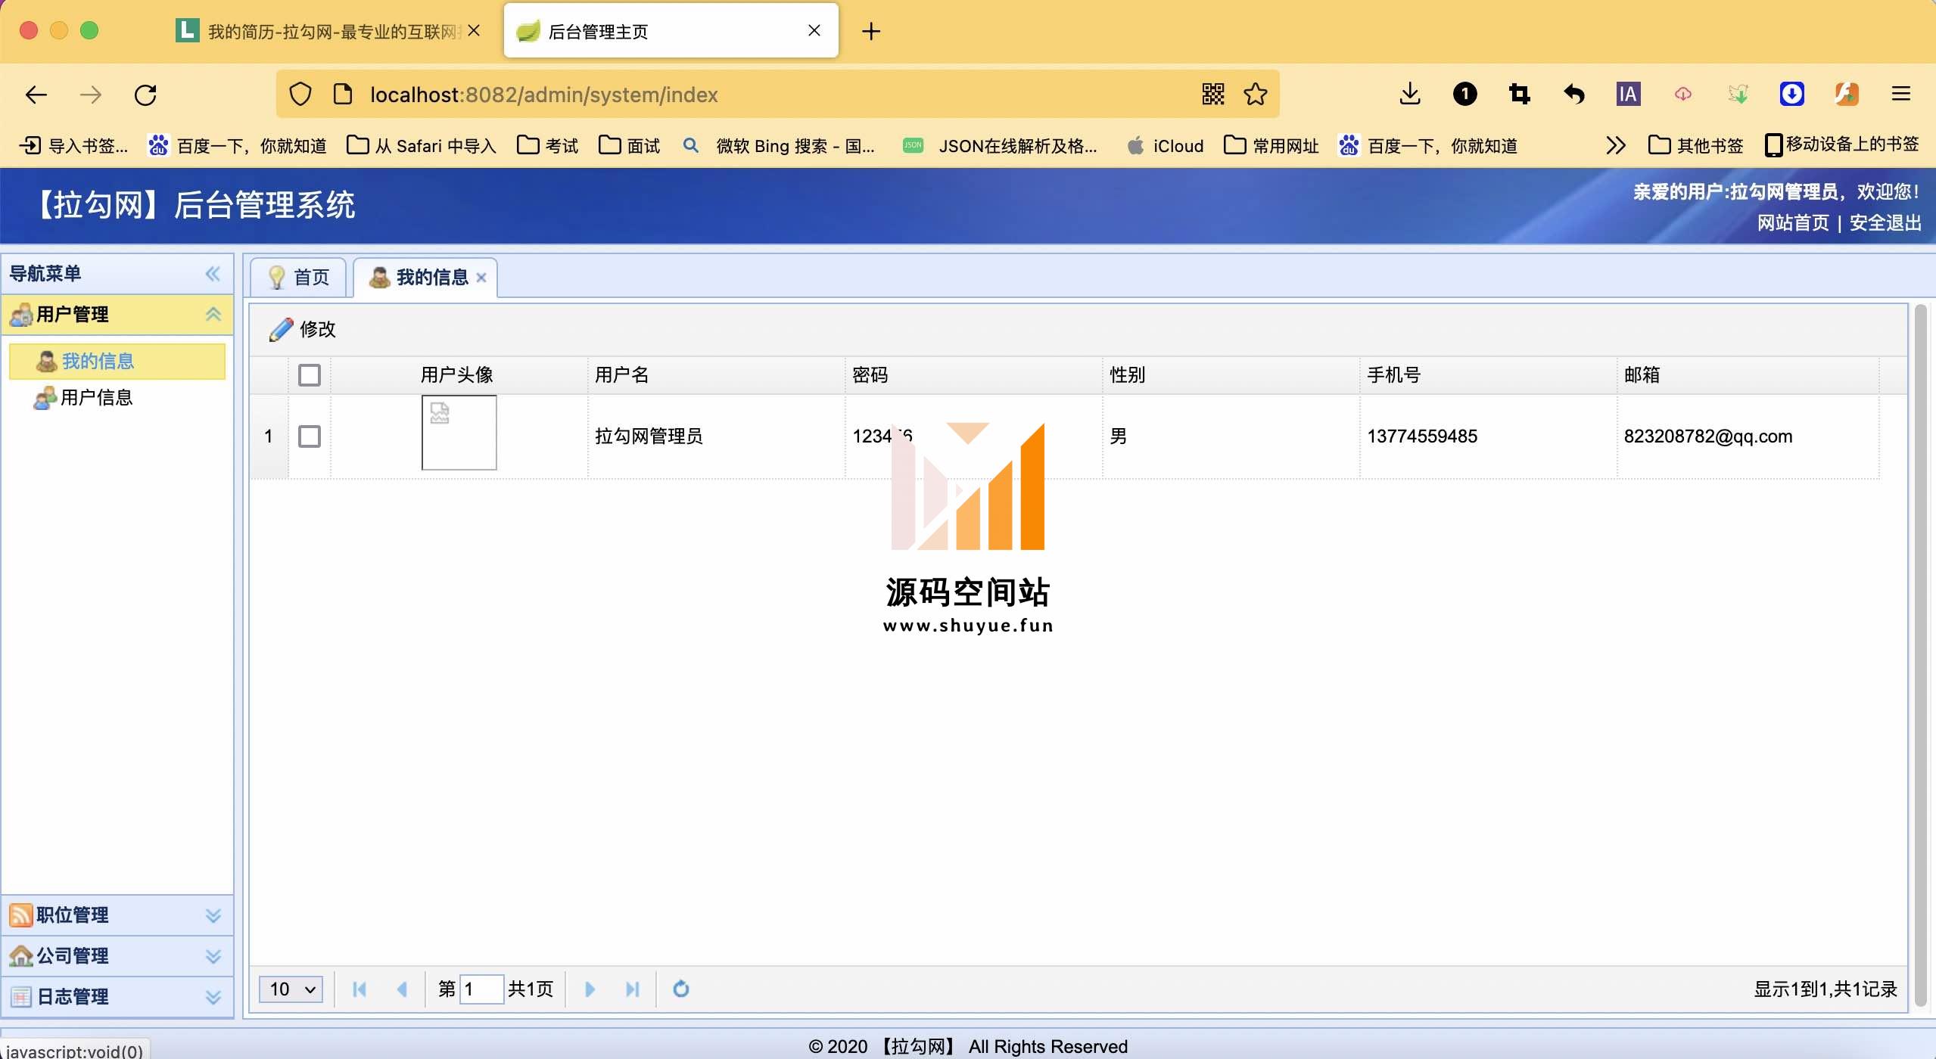Toggle the select-all checkbox in table header

(310, 375)
